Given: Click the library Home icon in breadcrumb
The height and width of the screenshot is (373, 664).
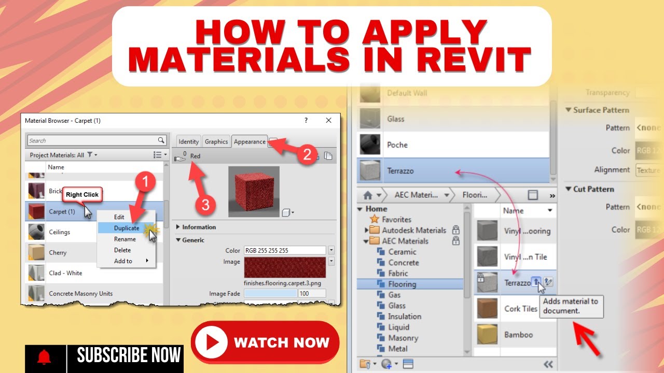Looking at the screenshot, I should pos(368,195).
